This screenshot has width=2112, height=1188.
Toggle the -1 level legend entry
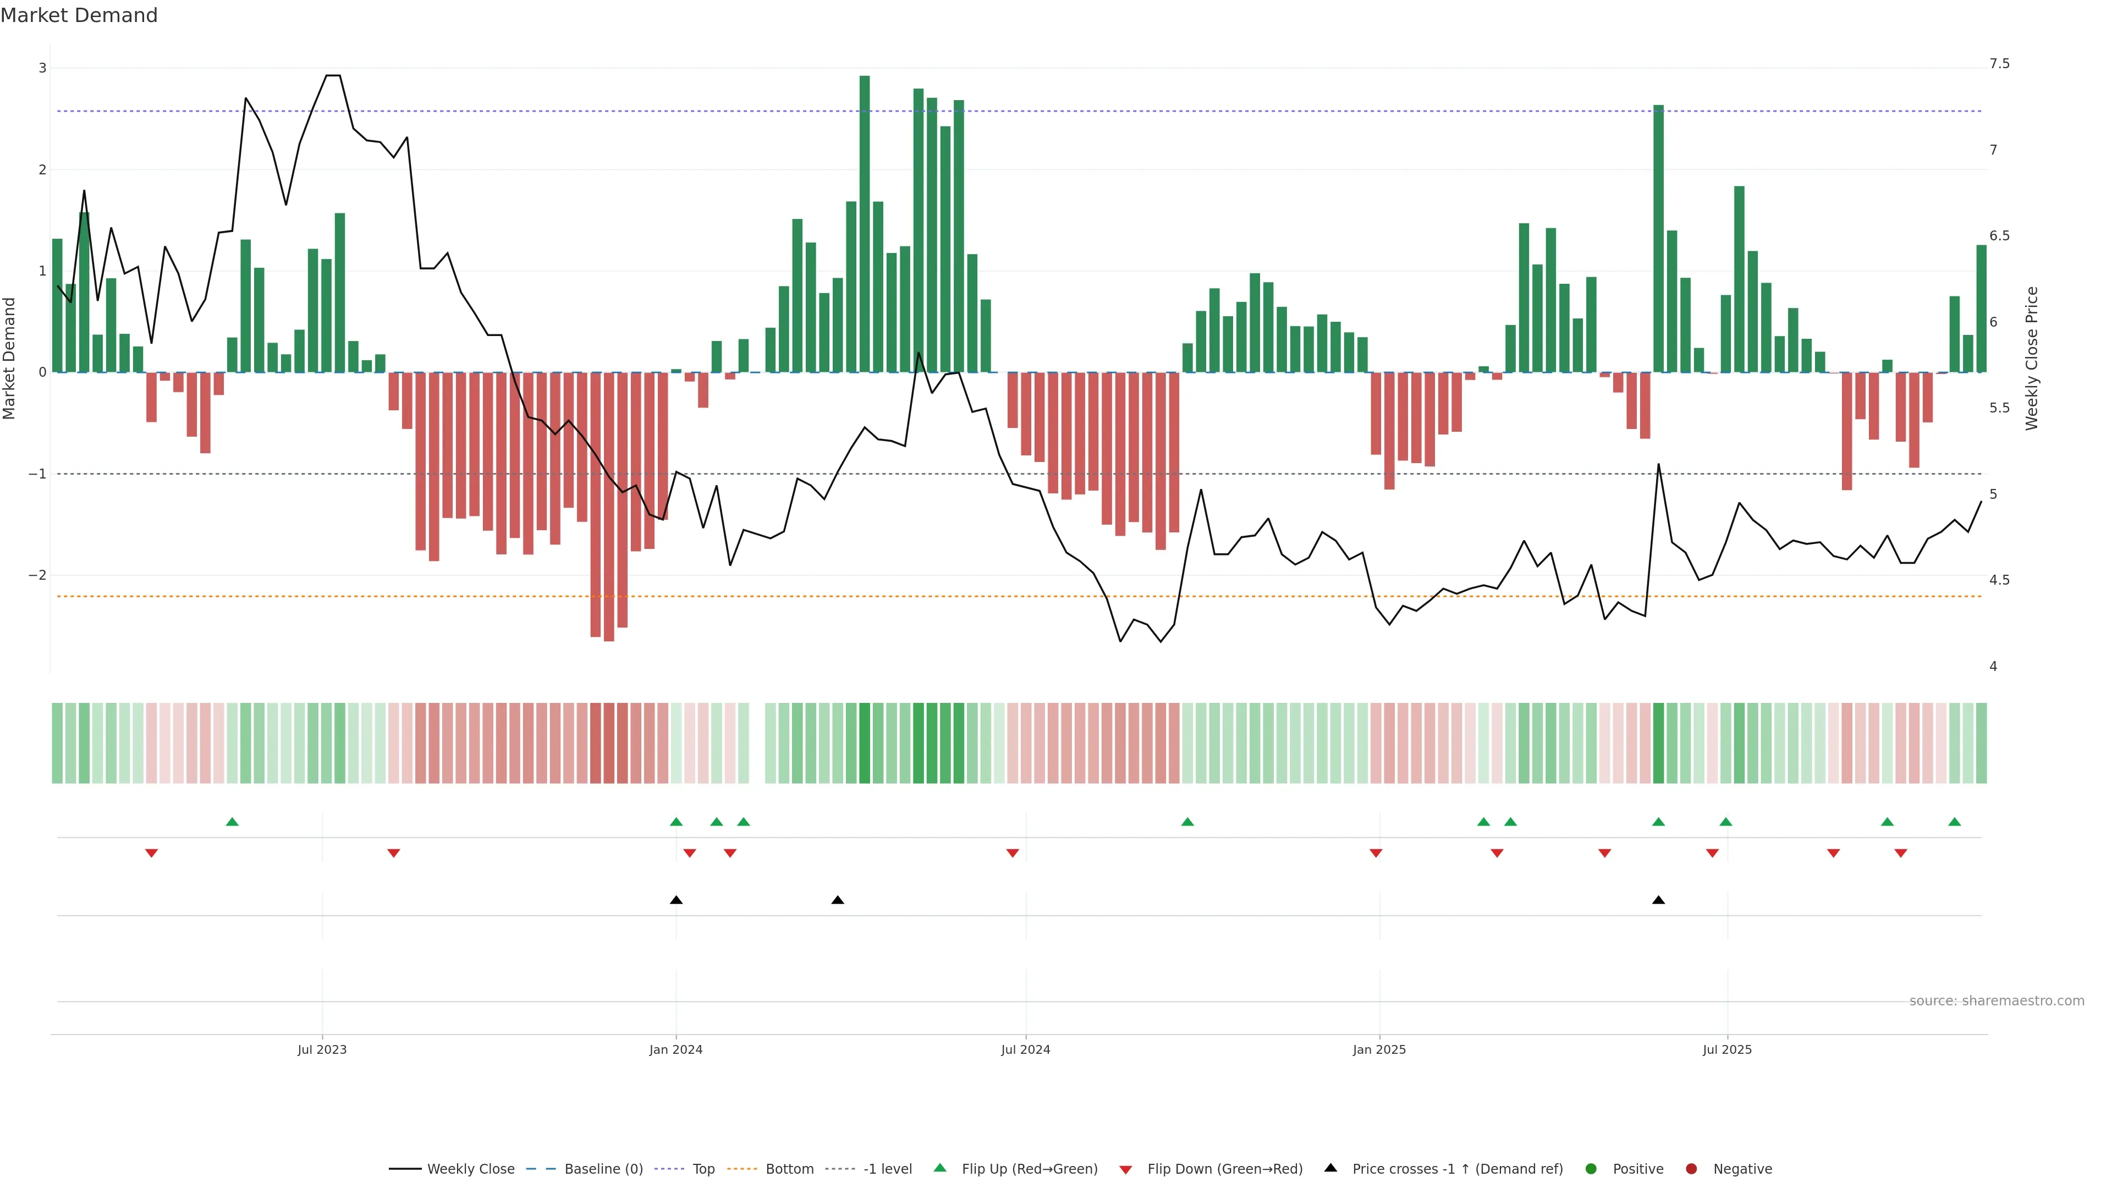click(887, 1169)
